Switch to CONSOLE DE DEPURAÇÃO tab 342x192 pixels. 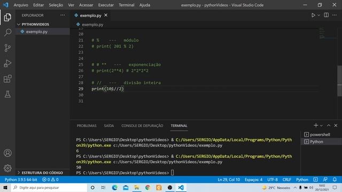coord(142,126)
